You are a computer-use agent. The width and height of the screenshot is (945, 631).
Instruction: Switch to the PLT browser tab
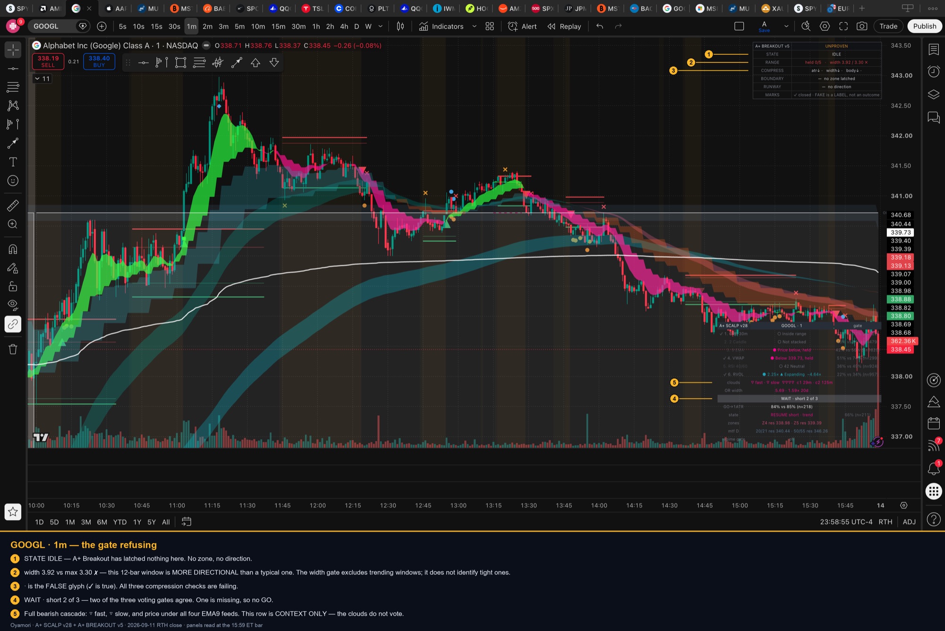(378, 9)
